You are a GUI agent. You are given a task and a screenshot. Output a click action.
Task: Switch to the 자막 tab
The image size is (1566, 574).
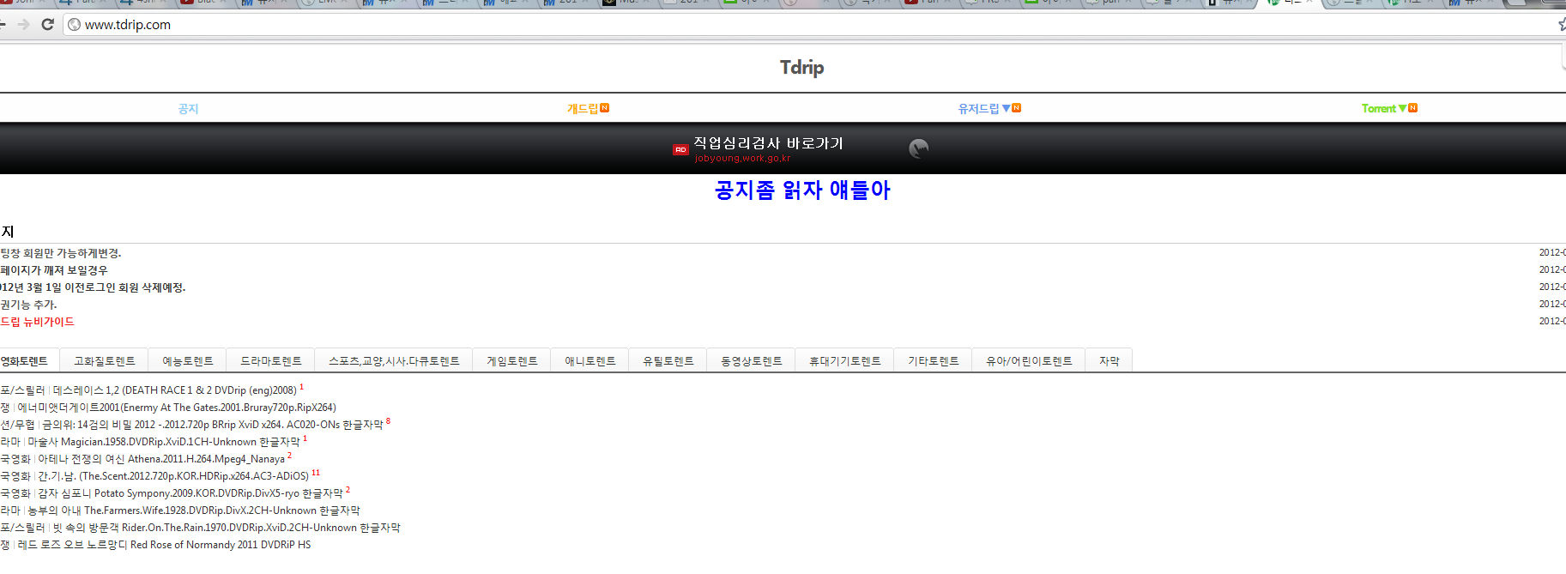(x=1110, y=361)
